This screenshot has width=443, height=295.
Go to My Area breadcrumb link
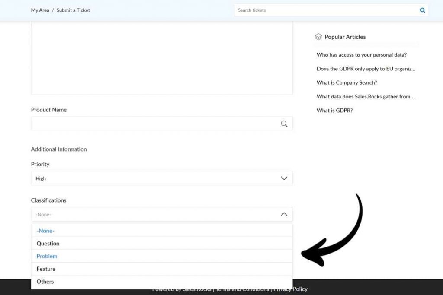pyautogui.click(x=40, y=10)
